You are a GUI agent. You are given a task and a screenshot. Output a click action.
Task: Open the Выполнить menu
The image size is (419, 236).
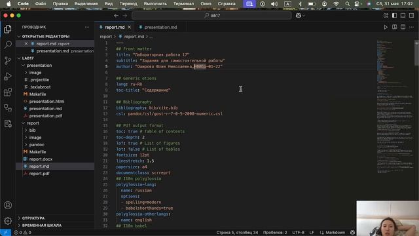point(155,4)
